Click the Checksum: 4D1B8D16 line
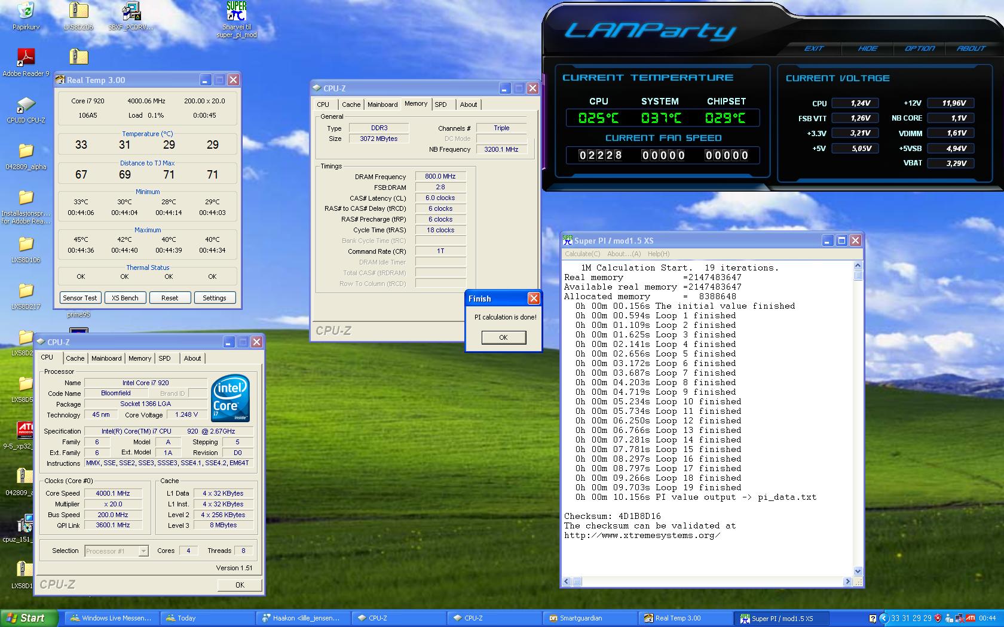Image resolution: width=1004 pixels, height=627 pixels. (613, 516)
